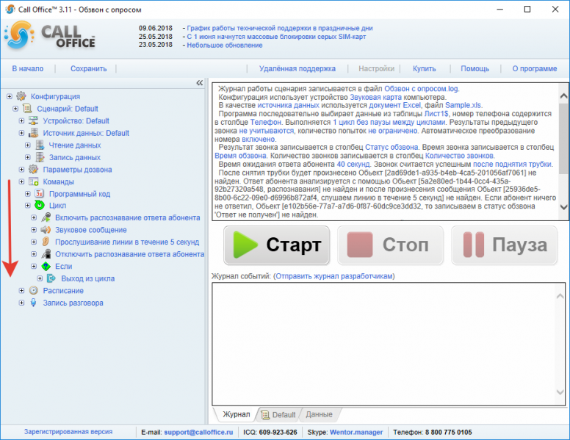The width and height of the screenshot is (570, 440).
Task: Expand the Звуковое сообщение node
Action: [34, 230]
